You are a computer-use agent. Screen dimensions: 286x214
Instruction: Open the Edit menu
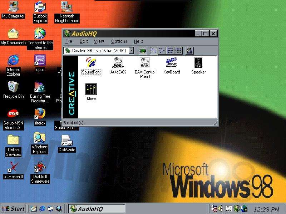click(x=84, y=41)
